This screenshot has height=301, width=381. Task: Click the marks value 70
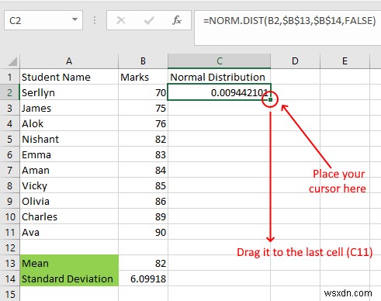point(143,92)
